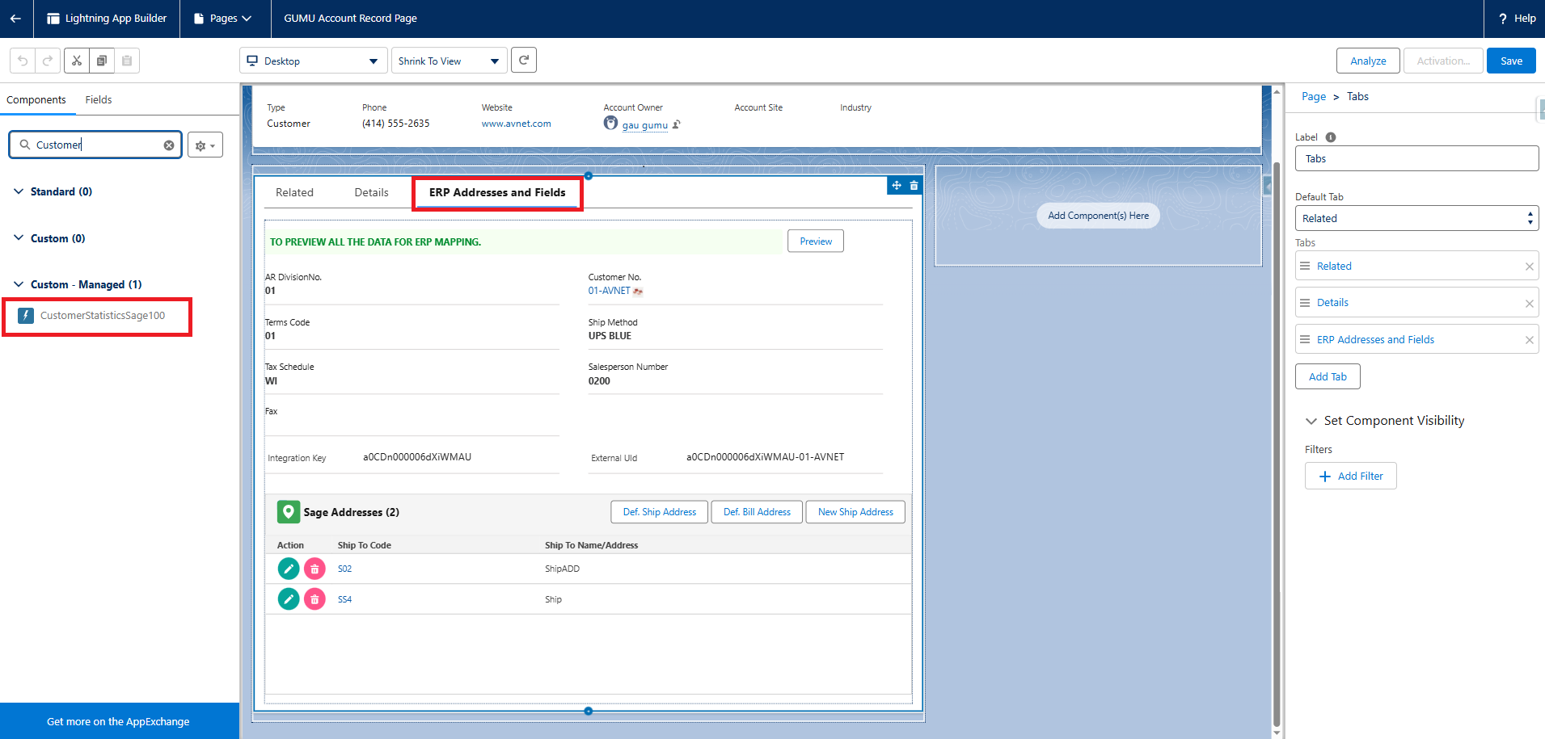This screenshot has height=739, width=1545.
Task: Select ERP Addresses and Fields canvas tab
Action: [497, 192]
